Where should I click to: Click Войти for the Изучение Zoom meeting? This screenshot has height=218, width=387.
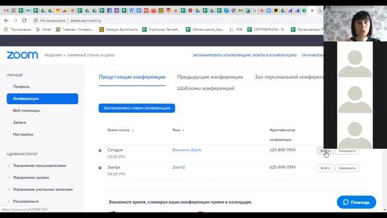tap(325, 151)
